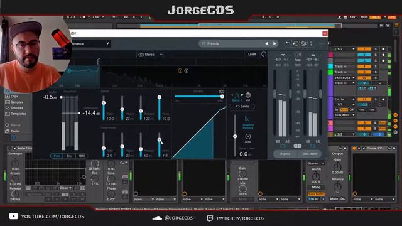Click the Bypass button
The image size is (402, 226).
pos(285,154)
